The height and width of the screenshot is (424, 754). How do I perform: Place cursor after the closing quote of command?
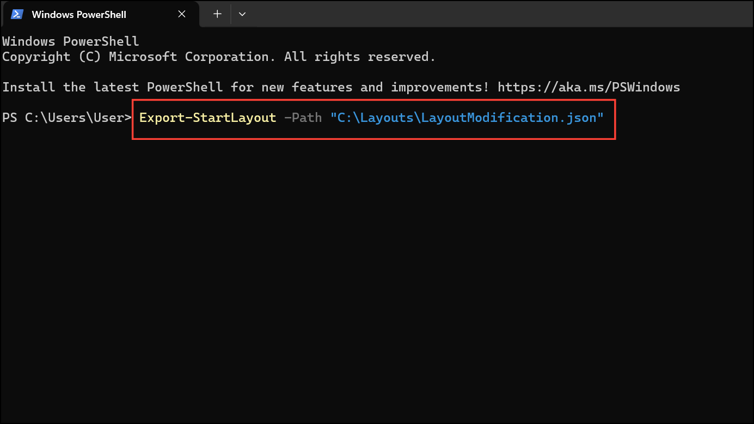pos(605,118)
